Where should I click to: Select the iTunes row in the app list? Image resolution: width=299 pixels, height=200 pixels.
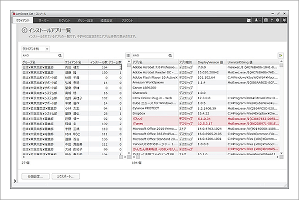138,123
